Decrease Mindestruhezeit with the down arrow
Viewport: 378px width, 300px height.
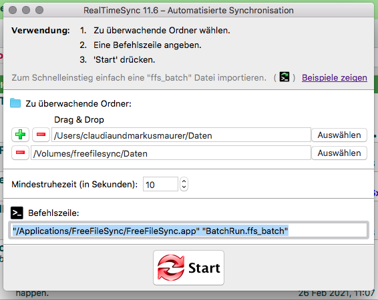pos(184,187)
